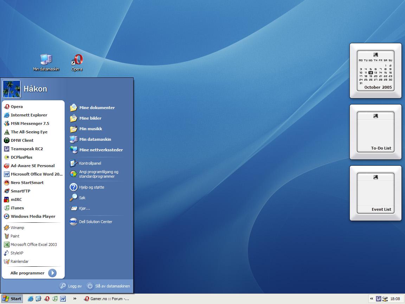Launch SmartFTP
The image size is (405, 304).
33,191
